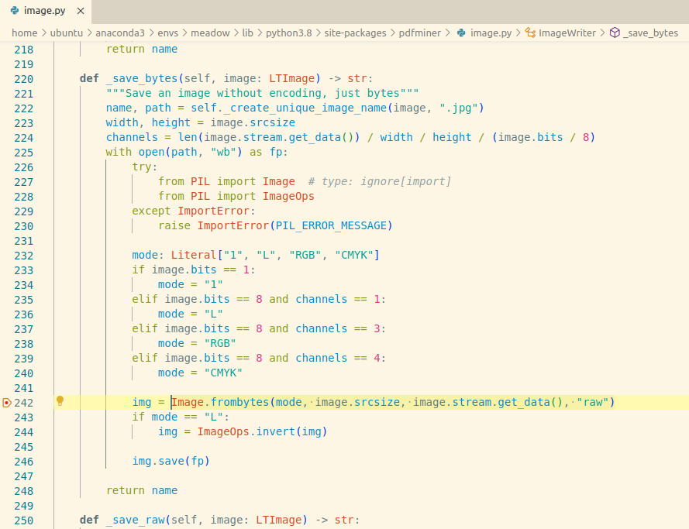Viewport: 689px width, 529px height.
Task: Click mode = "1" on line 234
Action: [x=190, y=284]
